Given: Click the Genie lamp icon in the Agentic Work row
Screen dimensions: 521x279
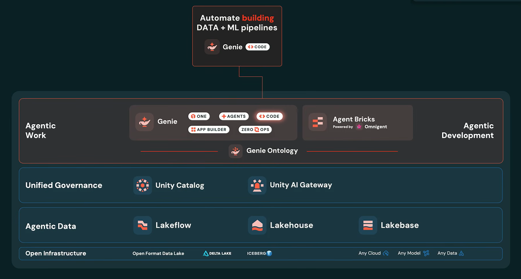Looking at the screenshot, I should 144,122.
